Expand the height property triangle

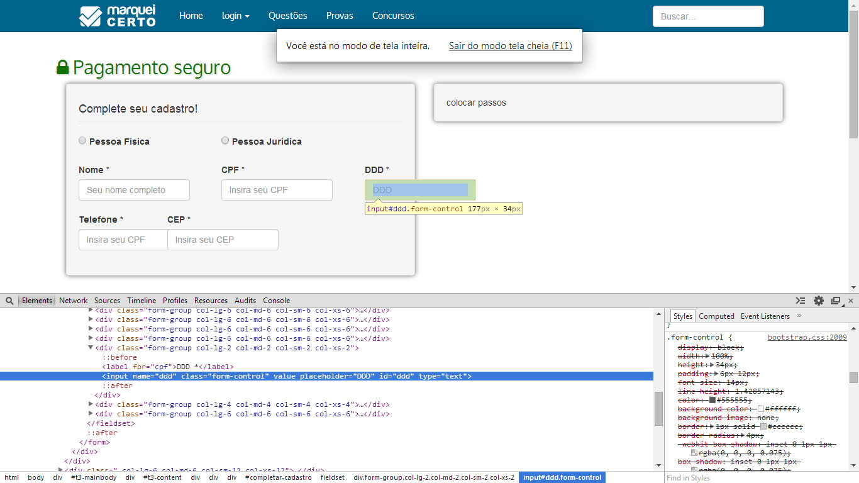pos(711,365)
